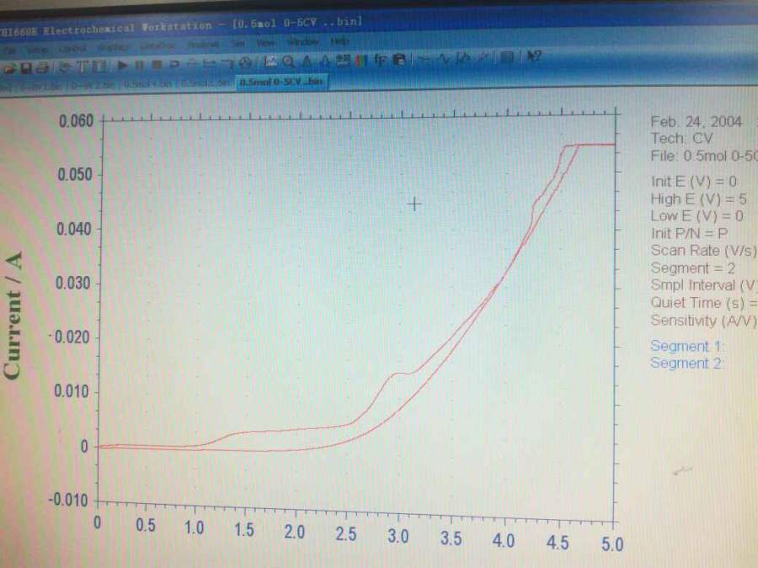Click the context Help arrow-question icon
Image resolution: width=758 pixels, height=568 pixels.
click(534, 57)
